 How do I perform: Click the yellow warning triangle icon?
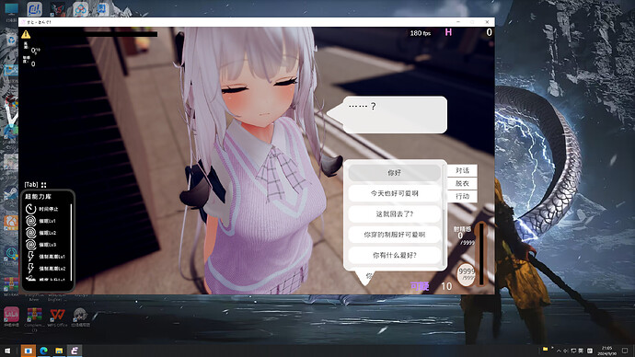tap(26, 34)
